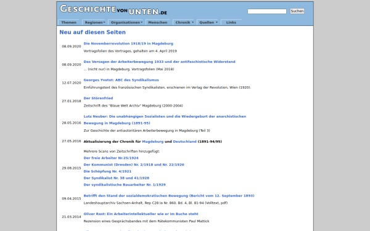The height and width of the screenshot is (231, 370).
Task: Click the Landeshauptarchiv Sachsen-Anhalt description text
Action: (155, 203)
